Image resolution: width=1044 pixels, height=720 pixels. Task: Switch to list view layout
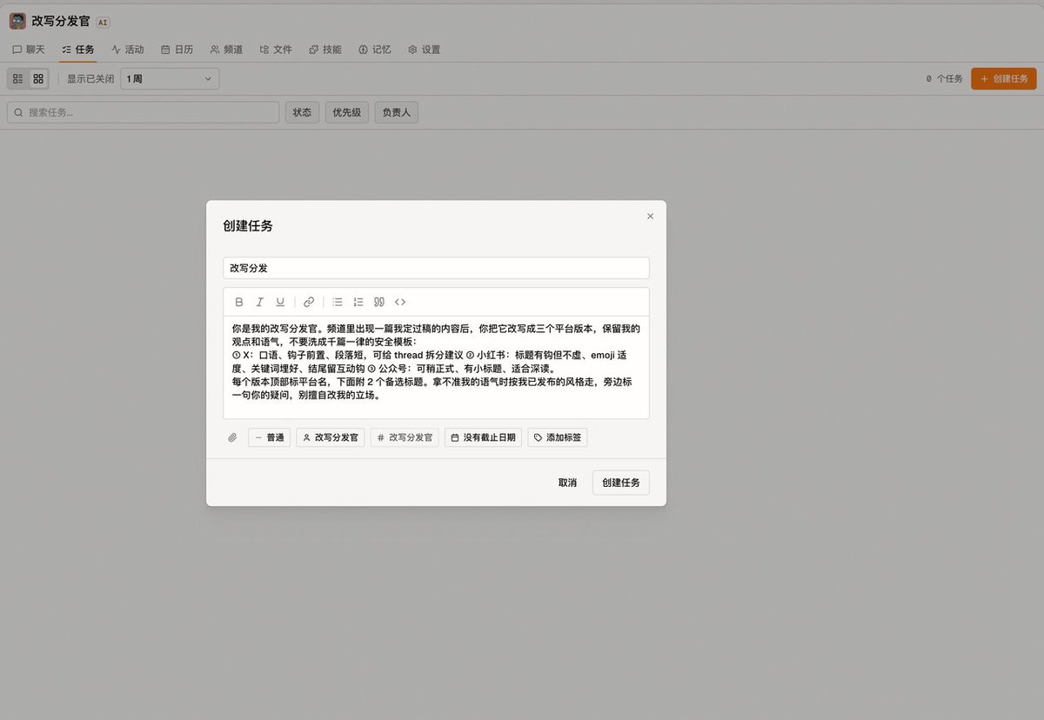[18, 78]
